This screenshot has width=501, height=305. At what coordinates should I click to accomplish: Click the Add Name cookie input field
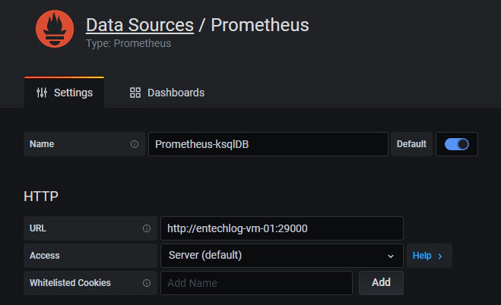coord(256,283)
